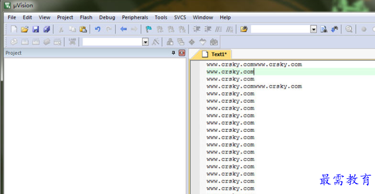
Task: Copy selection with the Copy icon
Action: [x=72, y=30]
